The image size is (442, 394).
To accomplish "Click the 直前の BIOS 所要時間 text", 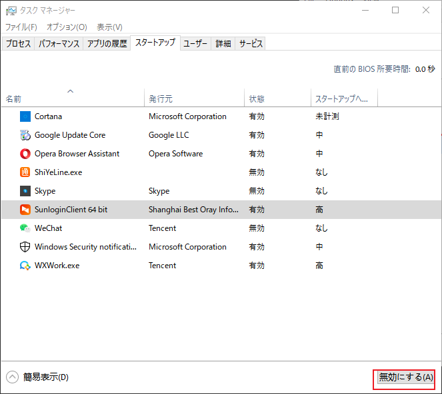I will pyautogui.click(x=372, y=69).
